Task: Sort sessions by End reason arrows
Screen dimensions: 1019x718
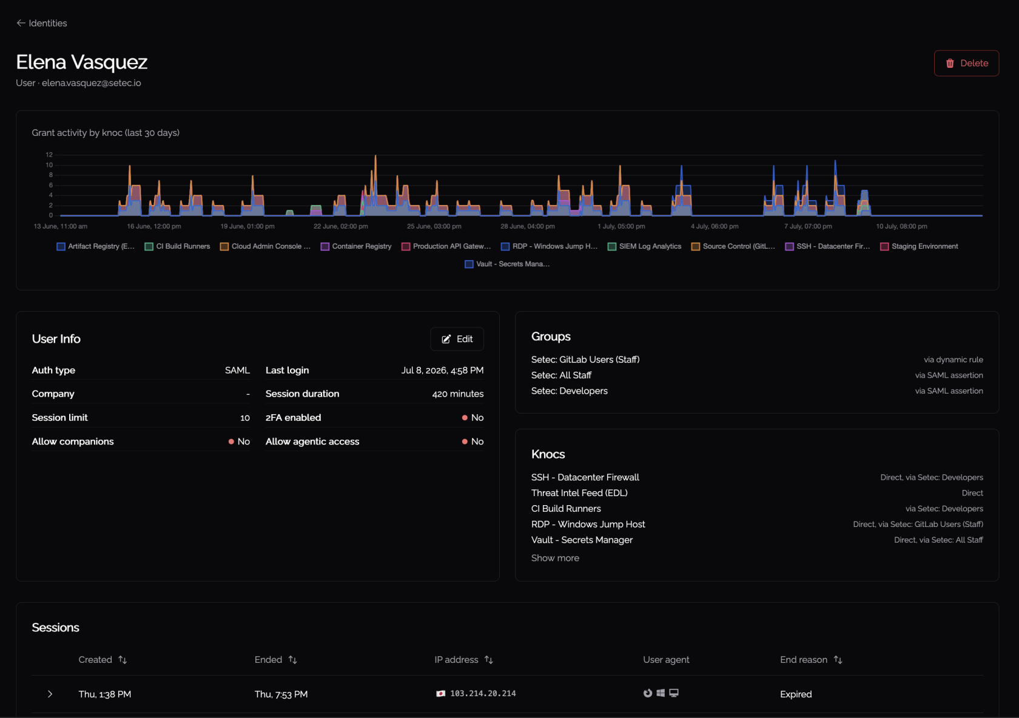Action: coord(838,660)
